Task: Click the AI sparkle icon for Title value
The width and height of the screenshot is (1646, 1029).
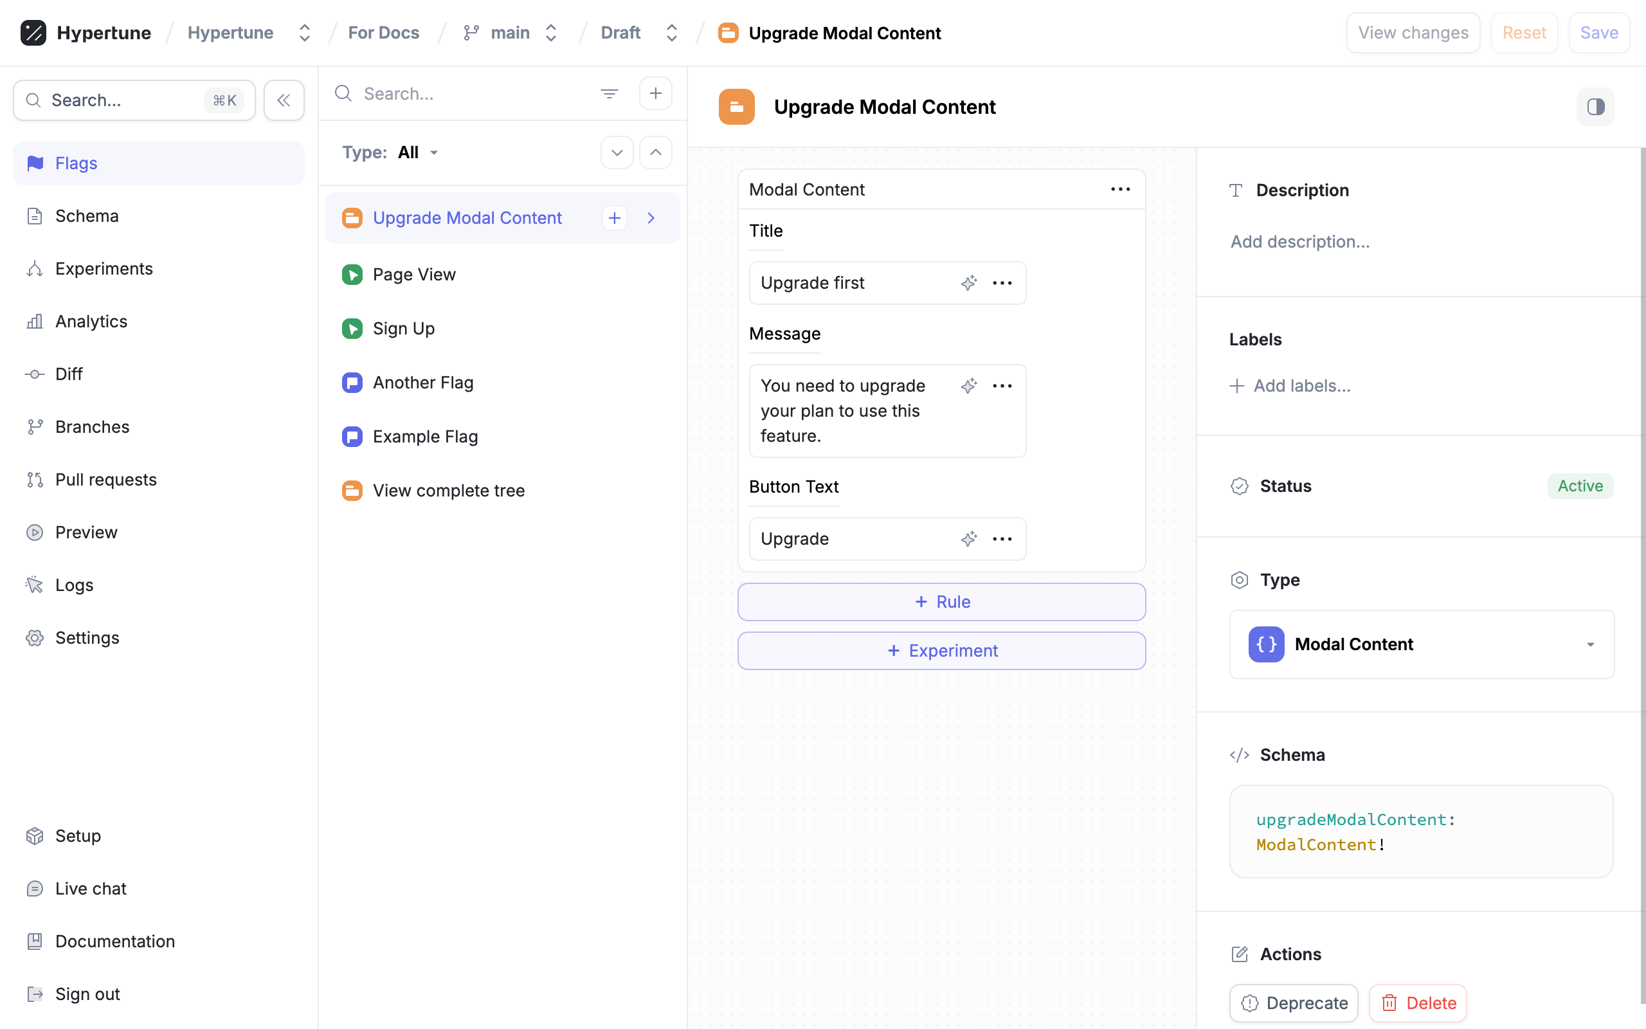Action: pos(968,282)
